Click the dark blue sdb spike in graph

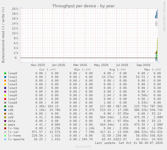click(156, 14)
